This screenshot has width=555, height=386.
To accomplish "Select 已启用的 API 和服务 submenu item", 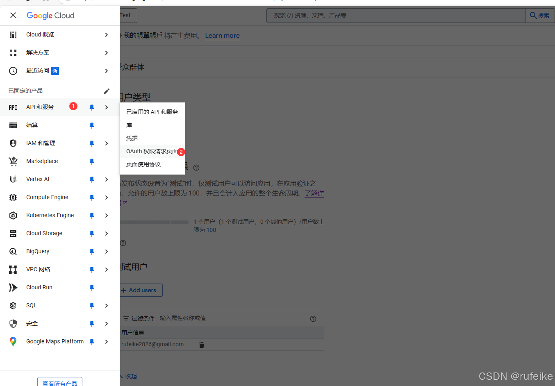I will (152, 112).
